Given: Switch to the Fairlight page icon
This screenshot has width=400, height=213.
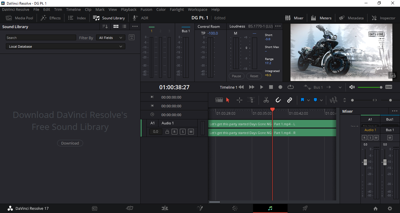Looking at the screenshot, I should [x=270, y=208].
